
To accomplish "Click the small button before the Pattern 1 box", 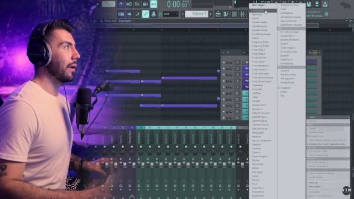I will [183, 14].
